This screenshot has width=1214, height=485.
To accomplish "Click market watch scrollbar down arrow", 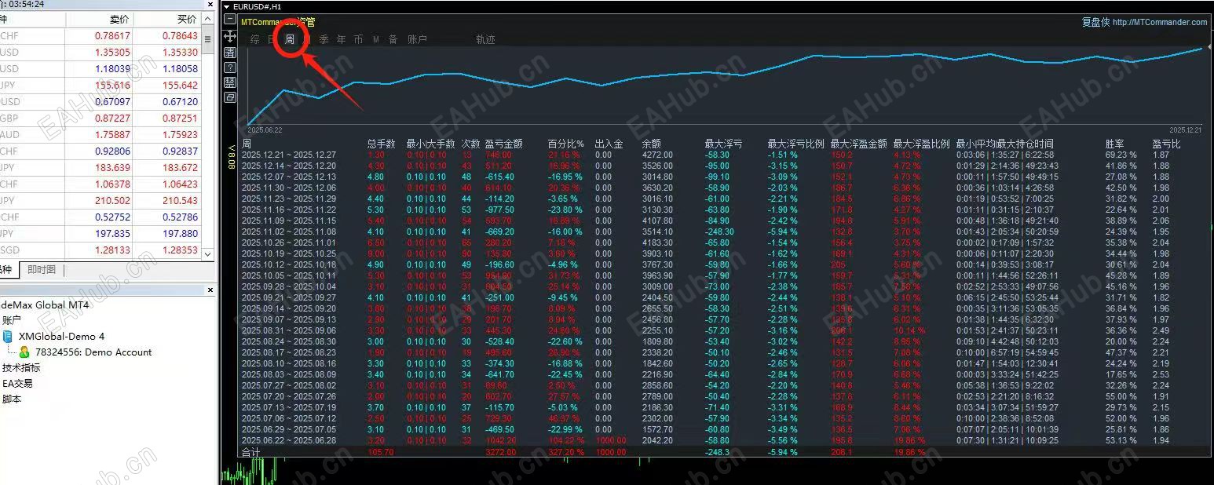I will 208,254.
